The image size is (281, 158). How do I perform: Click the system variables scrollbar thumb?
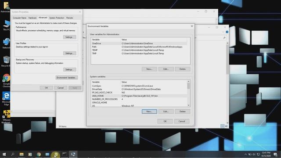[x=188, y=86]
